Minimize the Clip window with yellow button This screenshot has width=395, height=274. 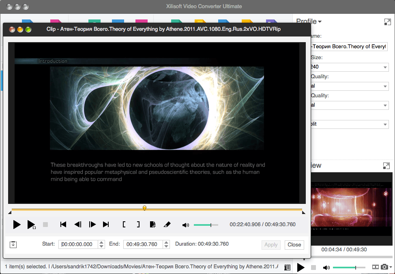pos(20,30)
